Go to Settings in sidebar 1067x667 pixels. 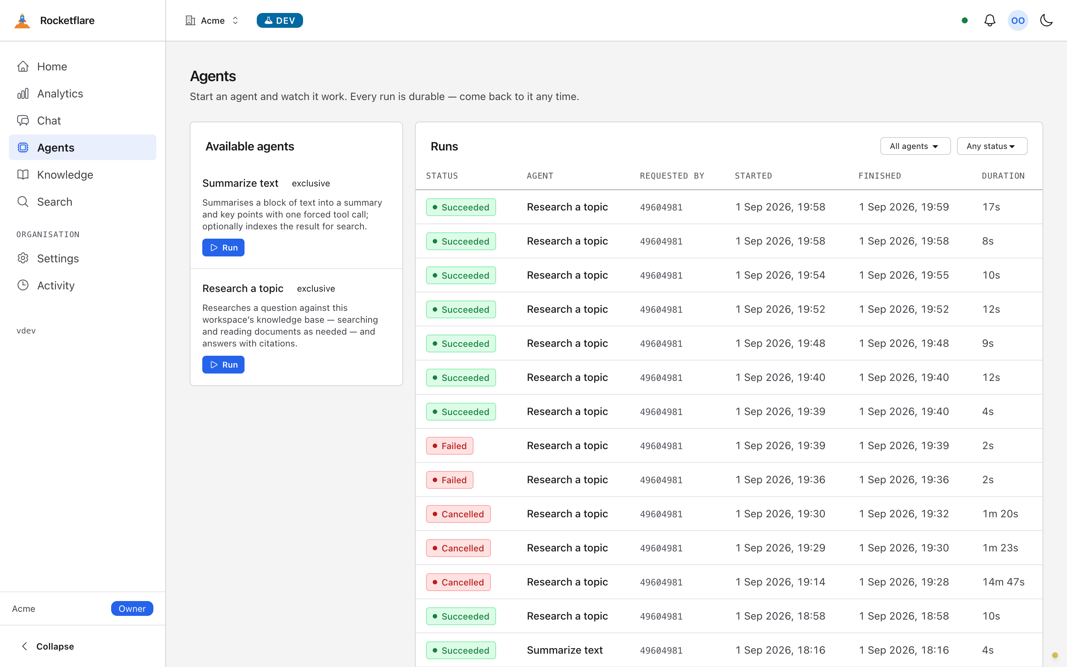click(x=83, y=258)
